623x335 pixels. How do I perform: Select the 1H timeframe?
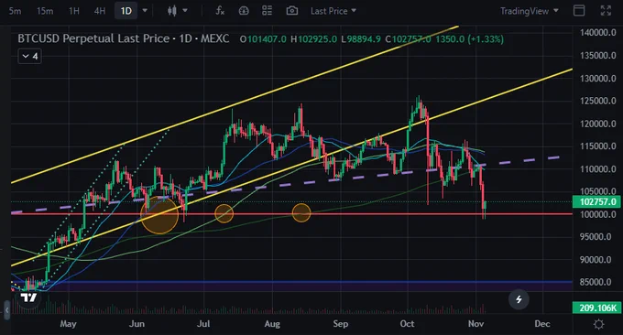click(74, 11)
